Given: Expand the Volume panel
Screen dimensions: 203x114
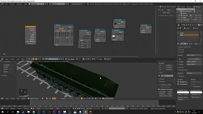Looking at the screenshot, I should click(181, 67).
